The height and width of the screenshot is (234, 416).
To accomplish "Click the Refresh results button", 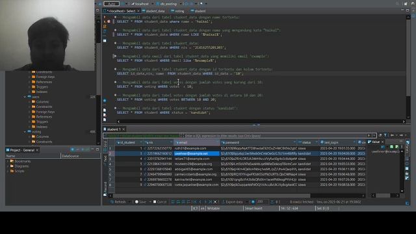I will pos(118,202).
